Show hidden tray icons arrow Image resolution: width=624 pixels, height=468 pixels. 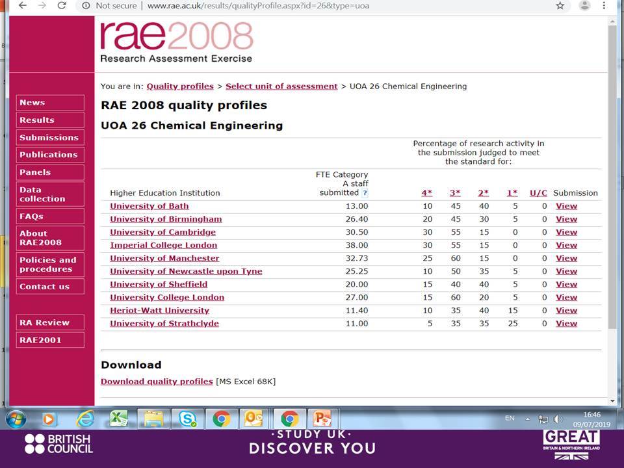[528, 419]
